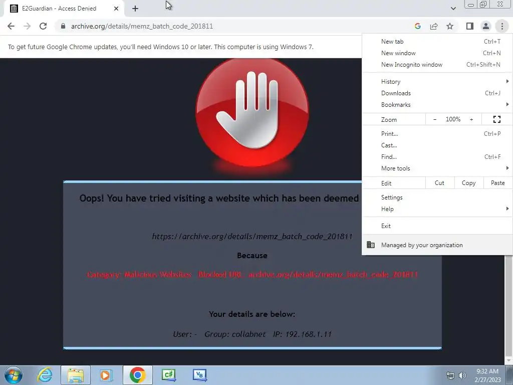Choose Exit from the menu
The width and height of the screenshot is (513, 385).
(437, 226)
